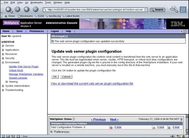Image resolution: width=189 pixels, height=138 pixels.
Task: Expand the Preferences section in the status pane
Action: (x=51, y=132)
